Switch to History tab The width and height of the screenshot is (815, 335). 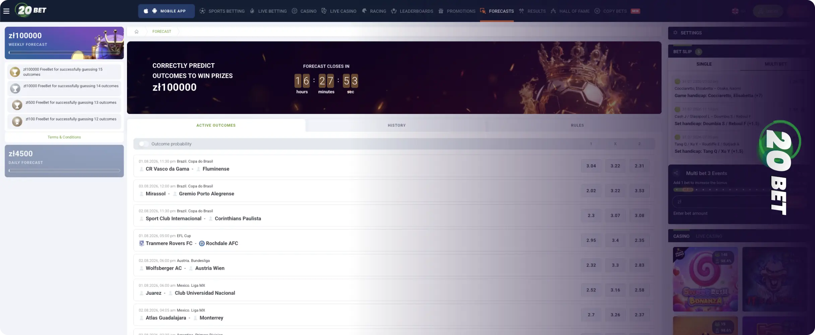point(396,125)
